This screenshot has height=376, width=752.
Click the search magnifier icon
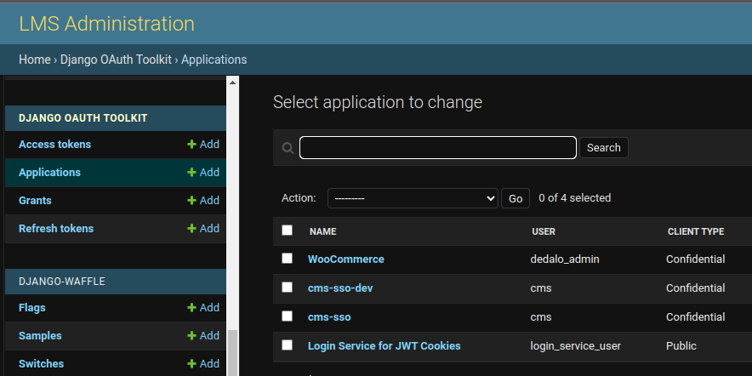click(x=288, y=148)
